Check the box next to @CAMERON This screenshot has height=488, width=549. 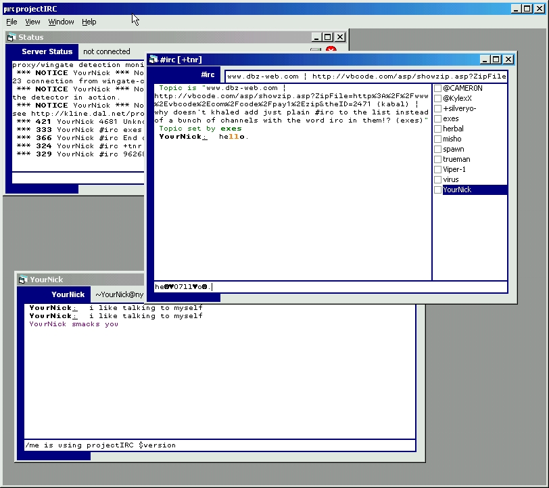[x=438, y=88]
